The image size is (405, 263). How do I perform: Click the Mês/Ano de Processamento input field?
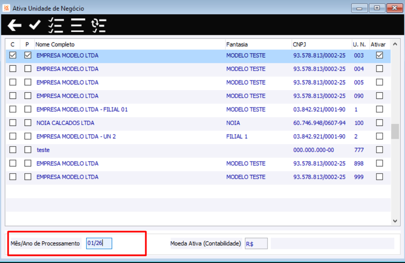[99, 243]
